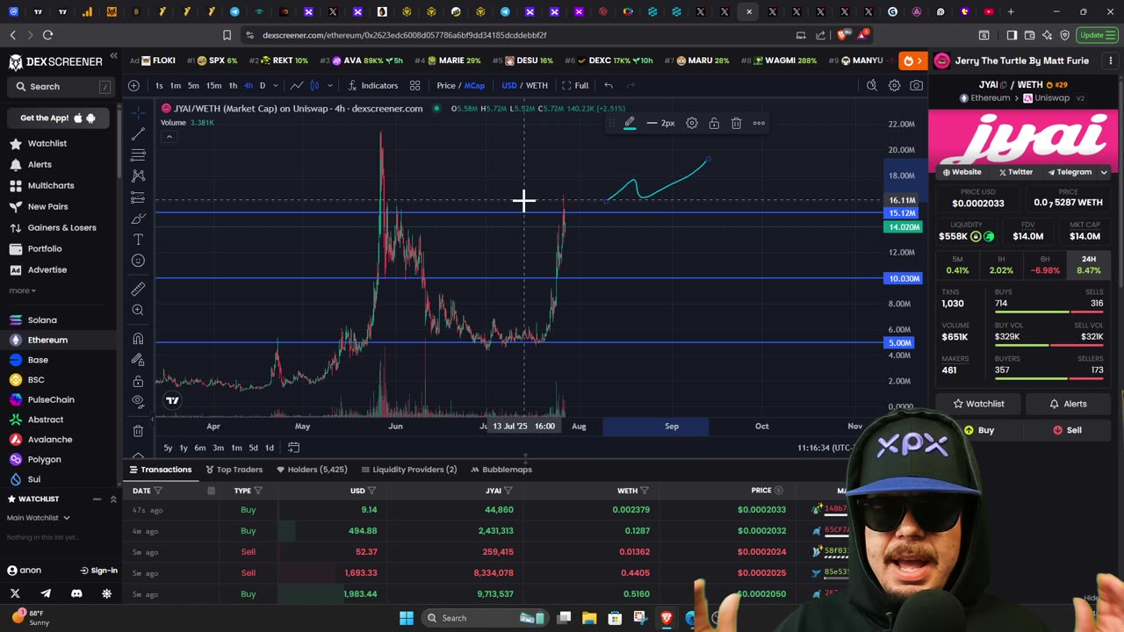The image size is (1124, 632).
Task: Select the ruler measure tool
Action: point(138,289)
